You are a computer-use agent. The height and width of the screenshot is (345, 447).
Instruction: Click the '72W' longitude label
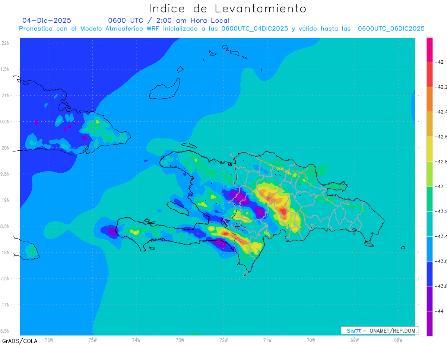223,339
